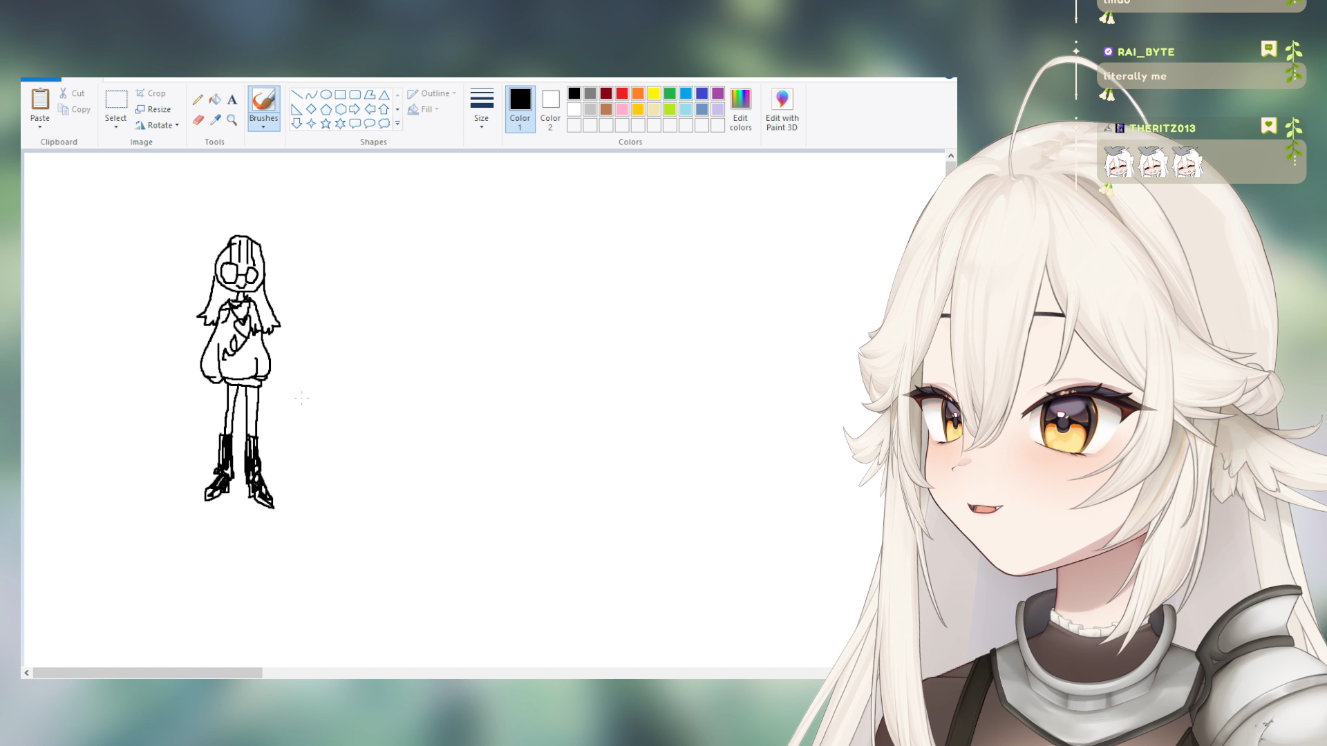Click the Cut button
This screenshot has width=1327, height=746.
point(72,93)
